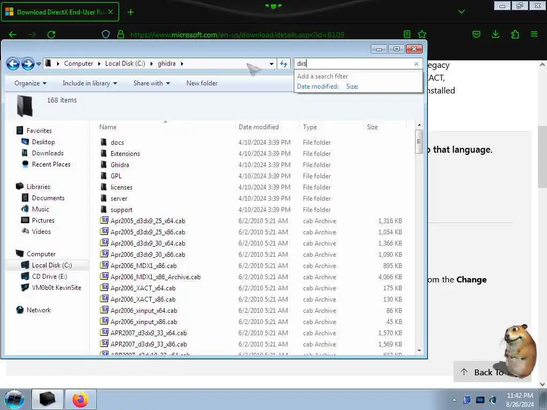Reload the Firefox page
This screenshot has width=547, height=410.
tap(51, 35)
